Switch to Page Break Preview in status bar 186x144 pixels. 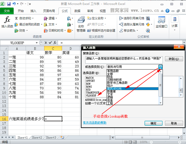pos(135,142)
